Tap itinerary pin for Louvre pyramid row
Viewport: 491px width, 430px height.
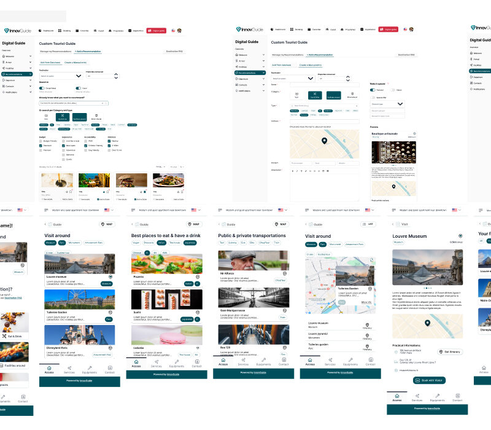click(x=367, y=335)
